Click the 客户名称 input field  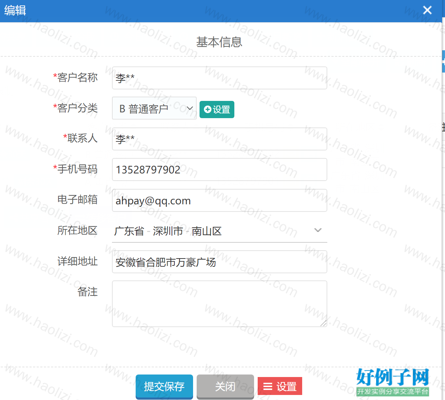click(219, 78)
